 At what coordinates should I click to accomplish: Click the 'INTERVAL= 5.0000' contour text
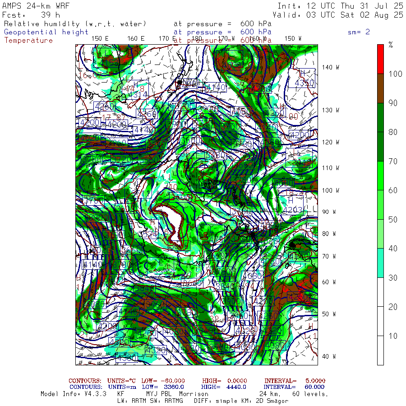coord(295,381)
